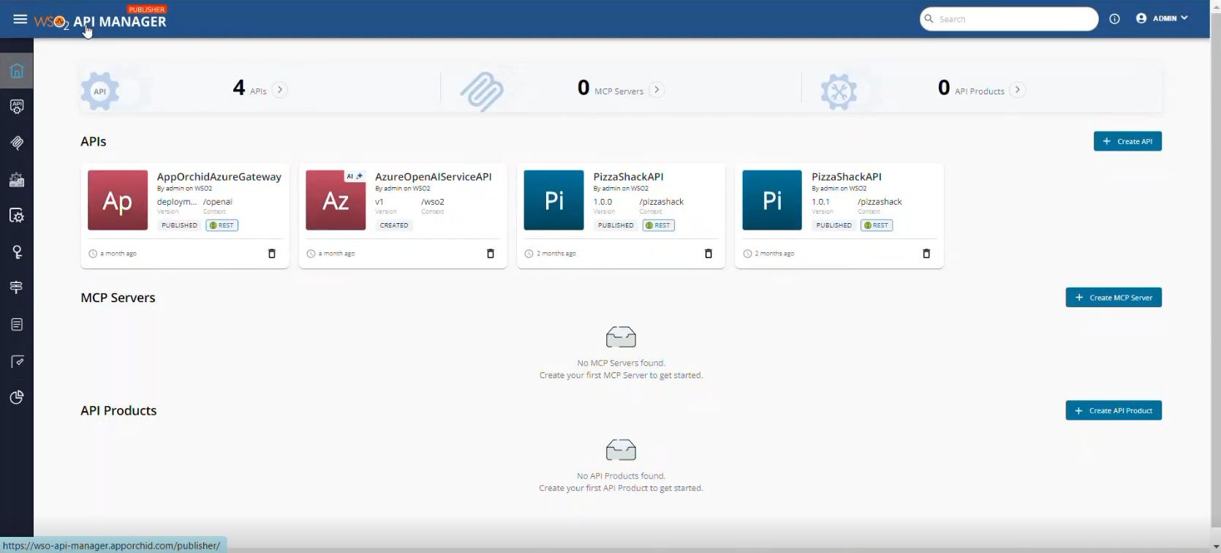The width and height of the screenshot is (1221, 553).
Task: Open MCP Servers paperclip icon in the sidebar
Action: click(x=17, y=143)
